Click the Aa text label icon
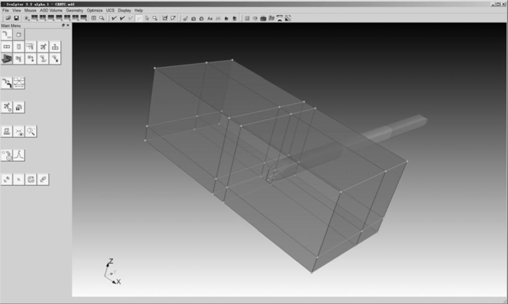Screen dimensions: 508x304 210,18
